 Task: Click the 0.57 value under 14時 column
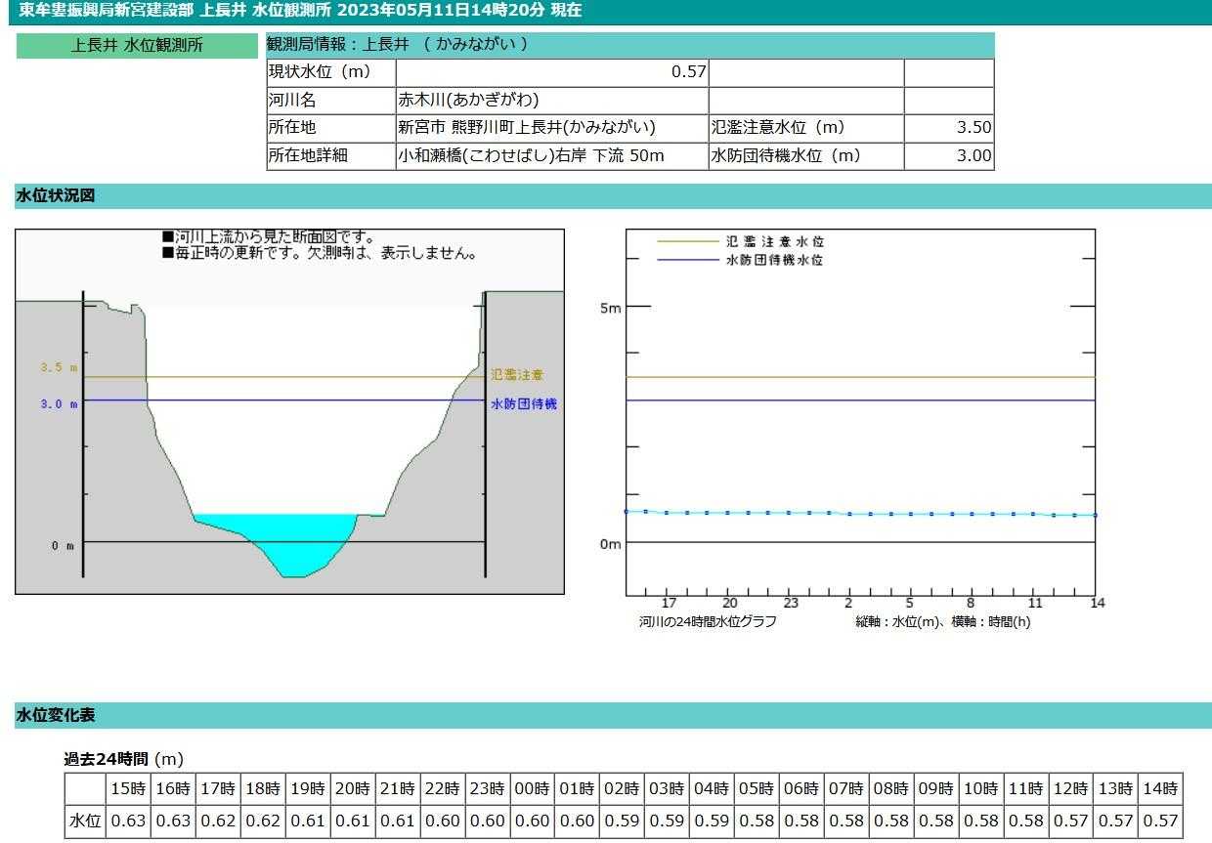[1160, 821]
